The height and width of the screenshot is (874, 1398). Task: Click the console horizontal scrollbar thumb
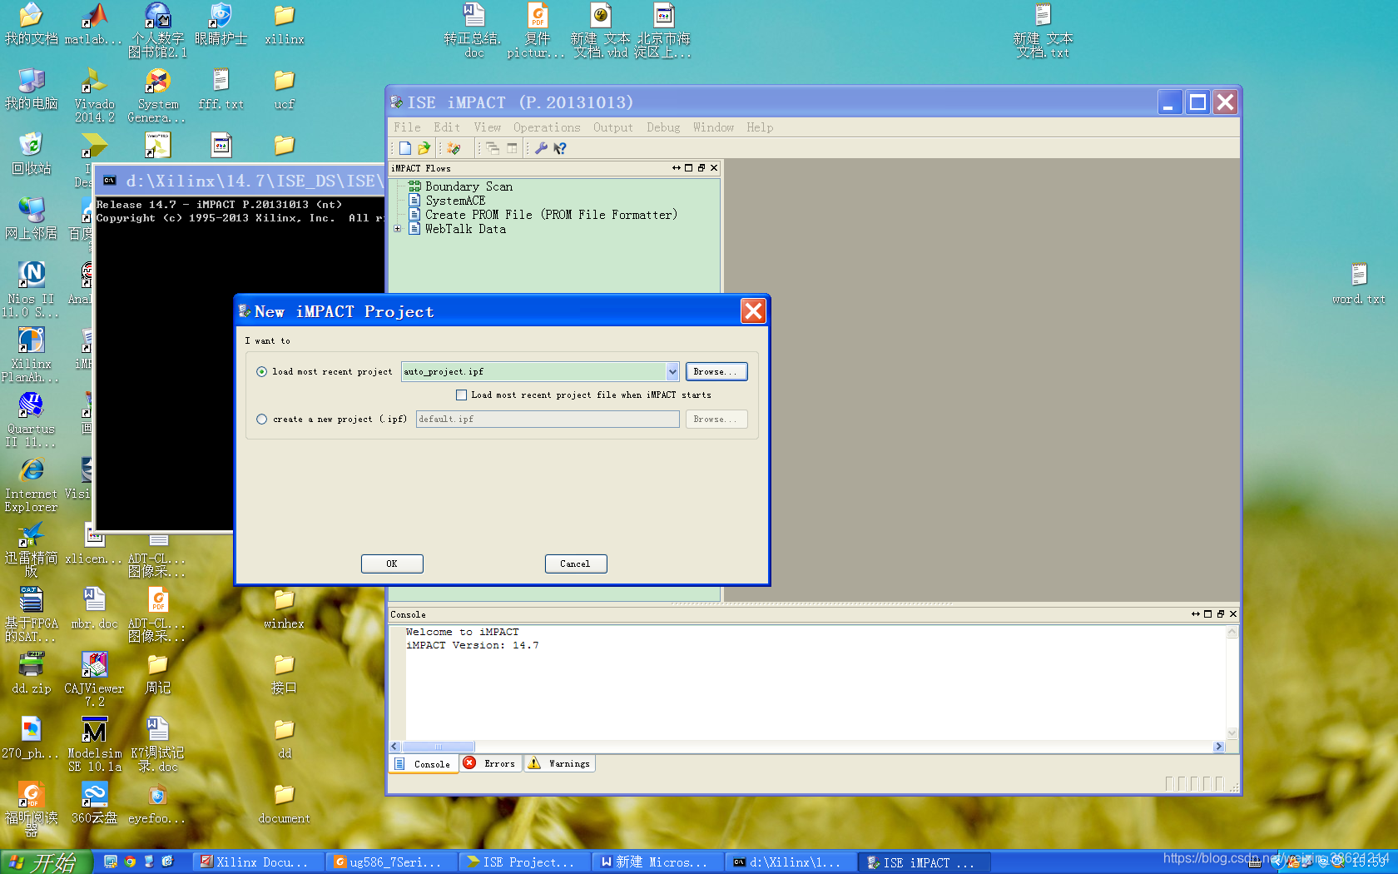point(439,747)
